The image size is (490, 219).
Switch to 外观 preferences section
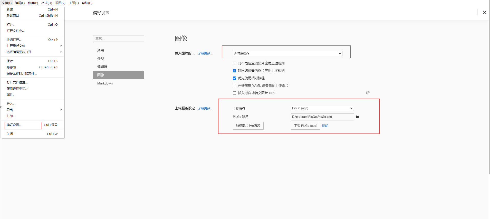pos(118,59)
